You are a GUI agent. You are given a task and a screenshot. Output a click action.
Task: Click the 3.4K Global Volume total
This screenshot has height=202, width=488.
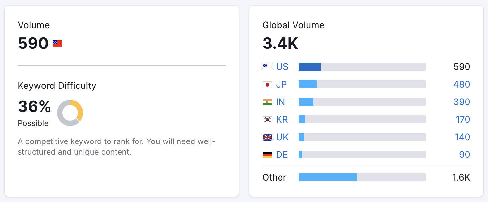280,44
